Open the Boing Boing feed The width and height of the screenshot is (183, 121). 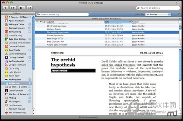[16, 32]
